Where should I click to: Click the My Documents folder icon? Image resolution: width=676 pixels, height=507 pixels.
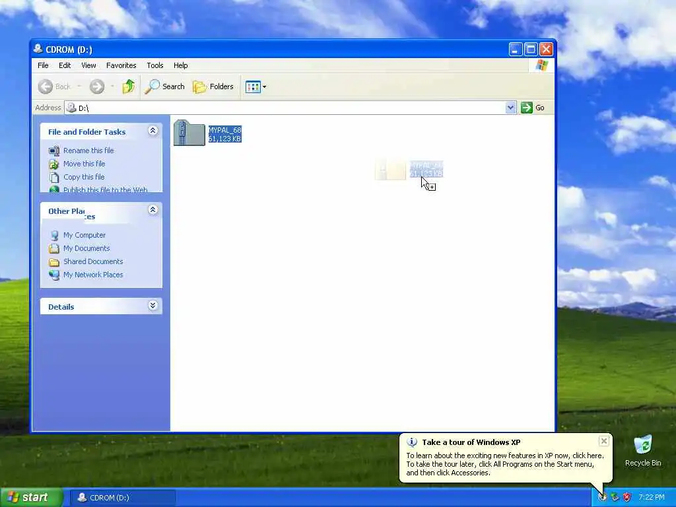(x=54, y=249)
